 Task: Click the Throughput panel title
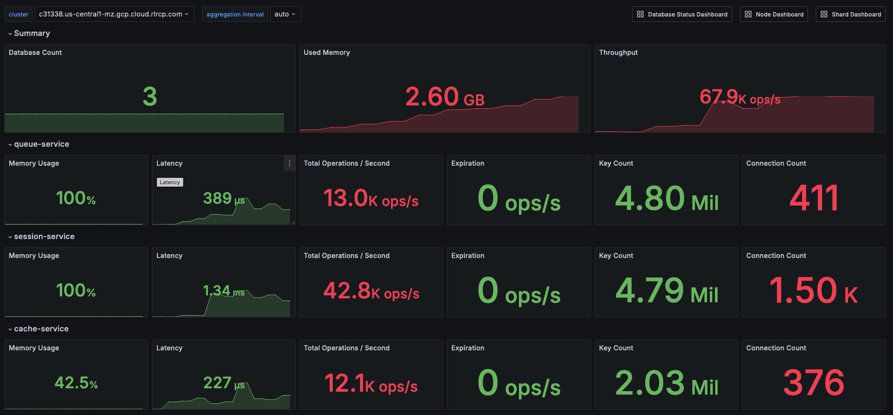coord(618,52)
